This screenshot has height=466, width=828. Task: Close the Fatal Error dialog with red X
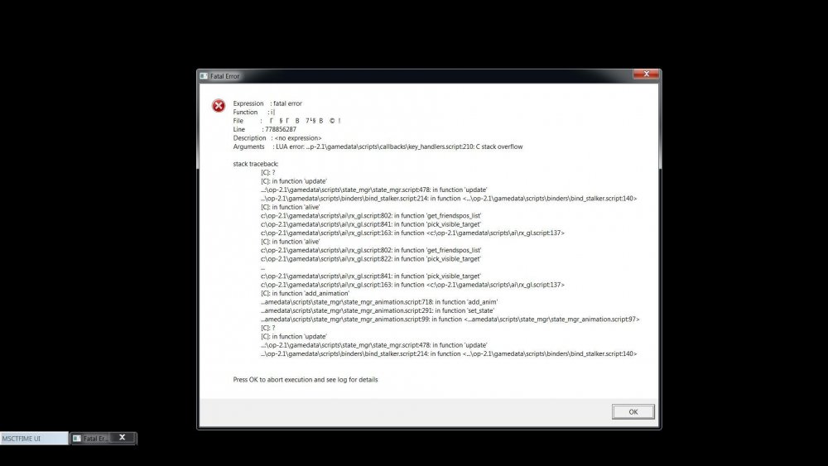646,74
